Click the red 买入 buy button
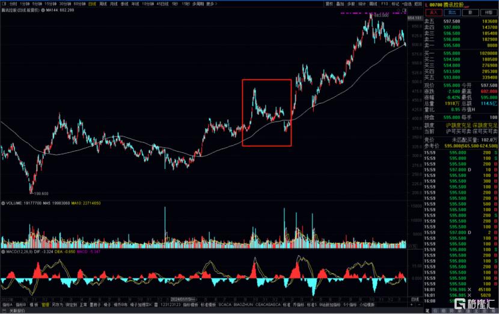The width and height of the screenshot is (499, 314). pyautogui.click(x=433, y=13)
